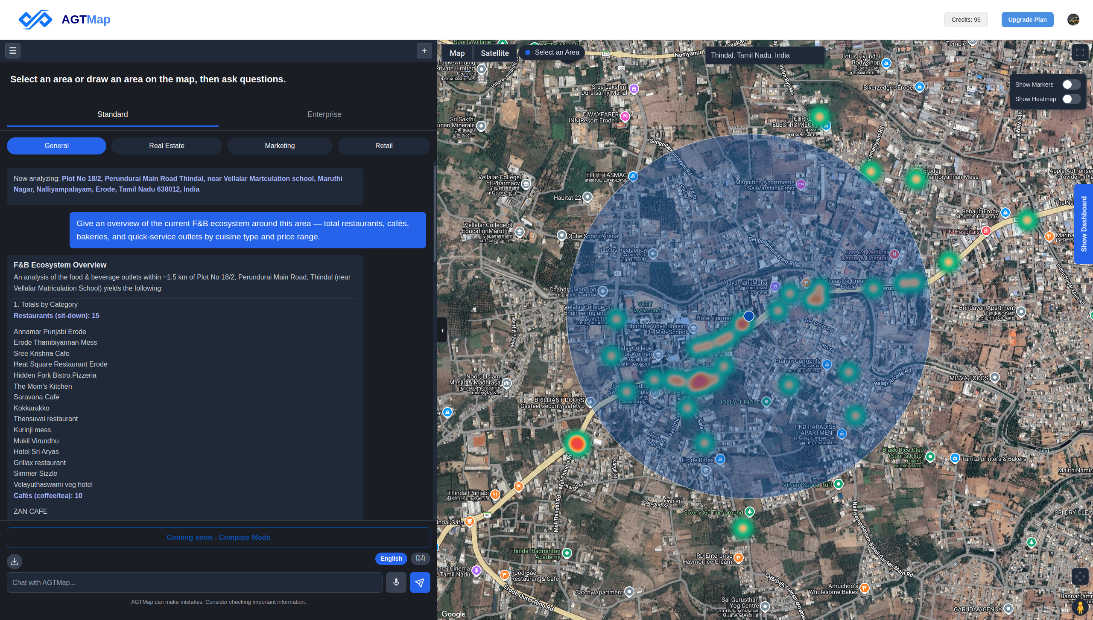Switch language to Hindi
1093x620 pixels.
coord(420,559)
